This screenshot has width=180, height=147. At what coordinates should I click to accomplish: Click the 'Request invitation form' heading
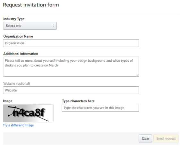31,5
